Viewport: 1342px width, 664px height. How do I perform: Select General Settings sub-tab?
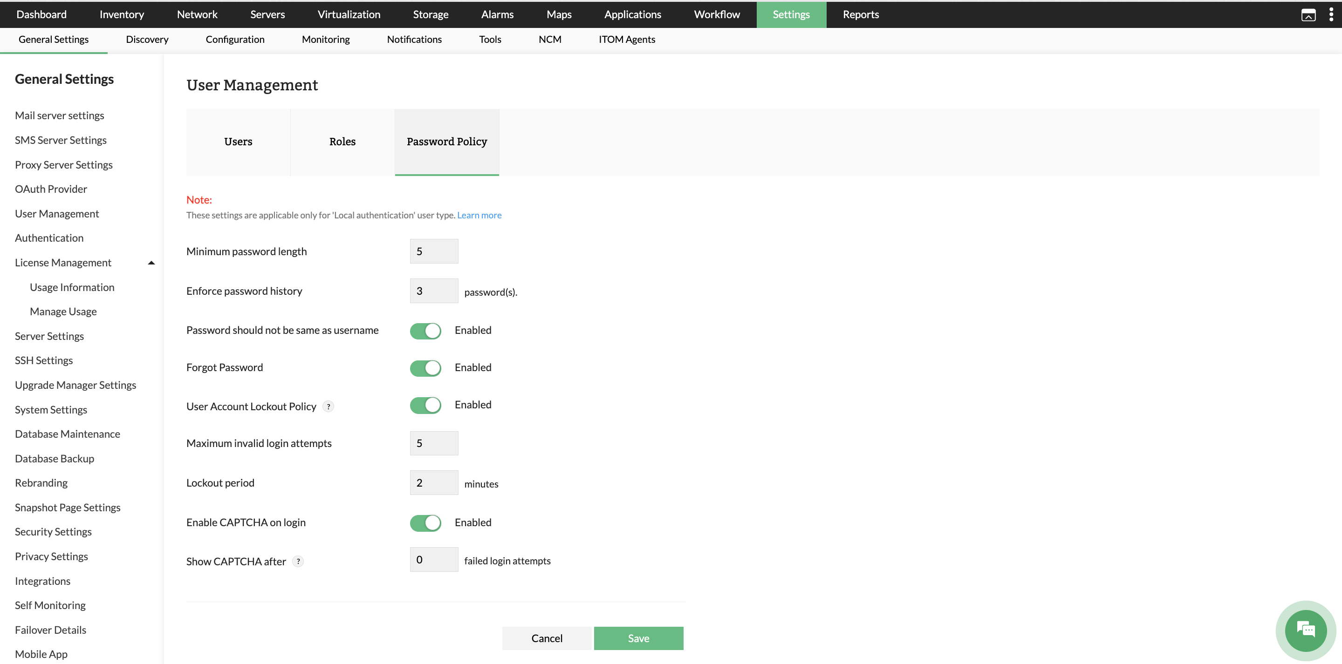point(53,40)
